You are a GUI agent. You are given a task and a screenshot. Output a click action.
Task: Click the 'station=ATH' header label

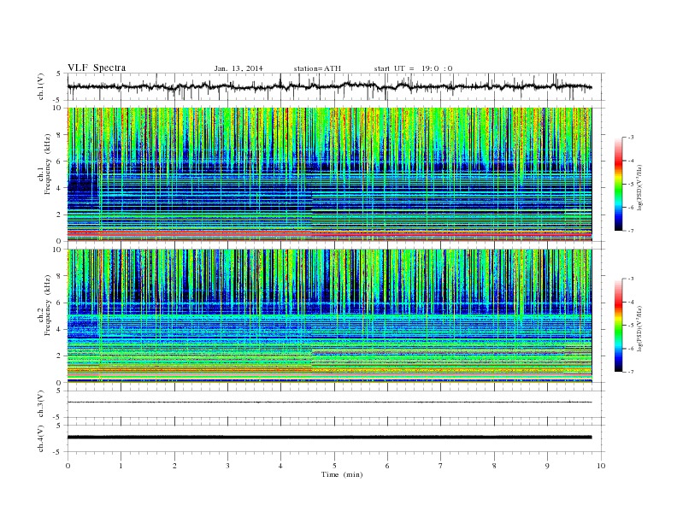pos(317,68)
